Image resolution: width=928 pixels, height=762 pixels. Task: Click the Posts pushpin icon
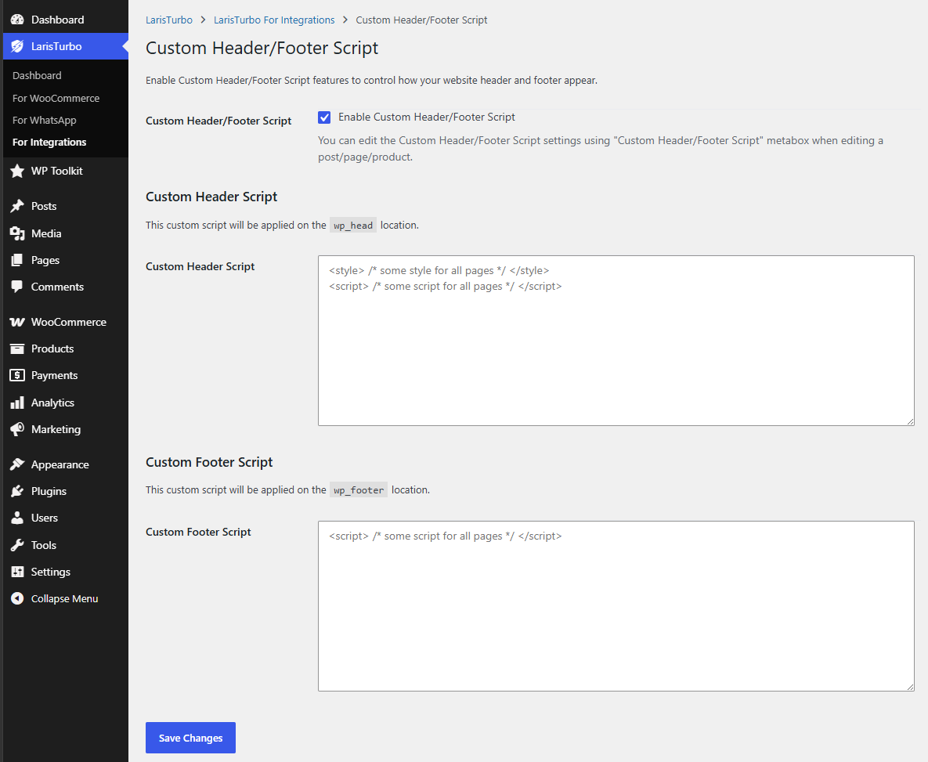click(17, 206)
